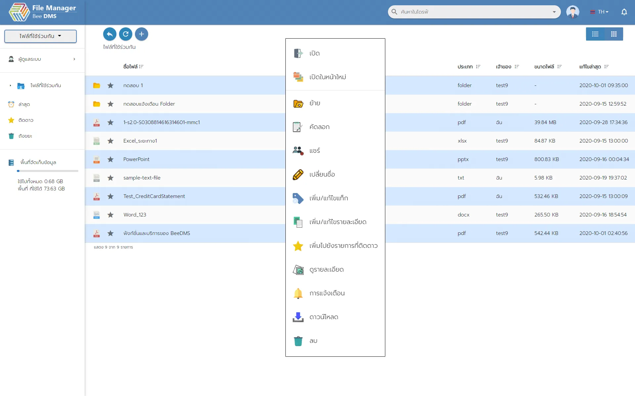Viewport: 635px width, 396px height.
Task: Toggle star on Word_123 file
Action: (110, 215)
